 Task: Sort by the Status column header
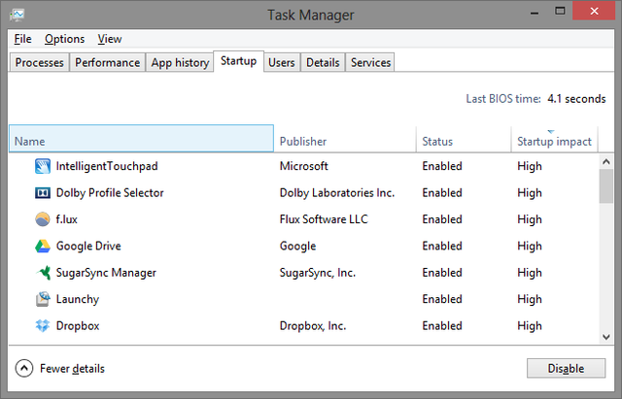click(x=464, y=139)
